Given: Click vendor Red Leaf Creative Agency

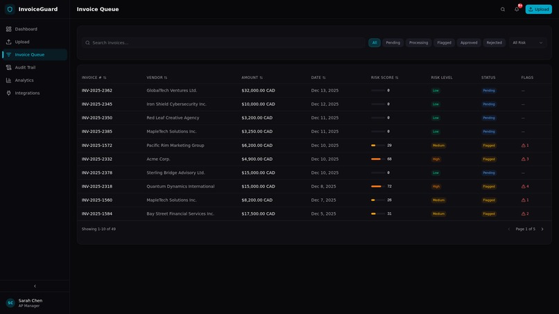Looking at the screenshot, I should click(x=173, y=118).
